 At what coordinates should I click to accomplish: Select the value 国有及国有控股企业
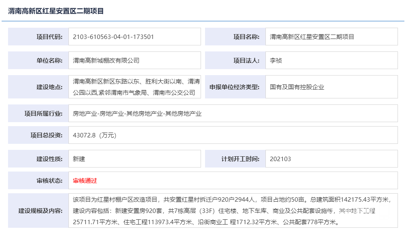297,87
